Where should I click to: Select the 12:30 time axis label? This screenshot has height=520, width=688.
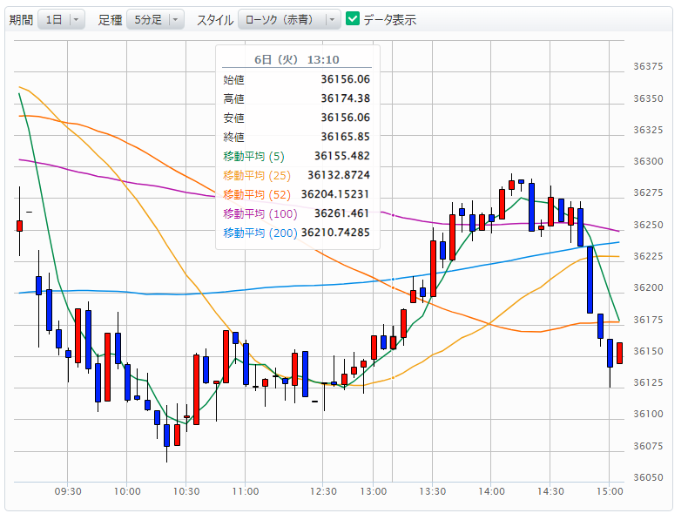[x=324, y=491]
